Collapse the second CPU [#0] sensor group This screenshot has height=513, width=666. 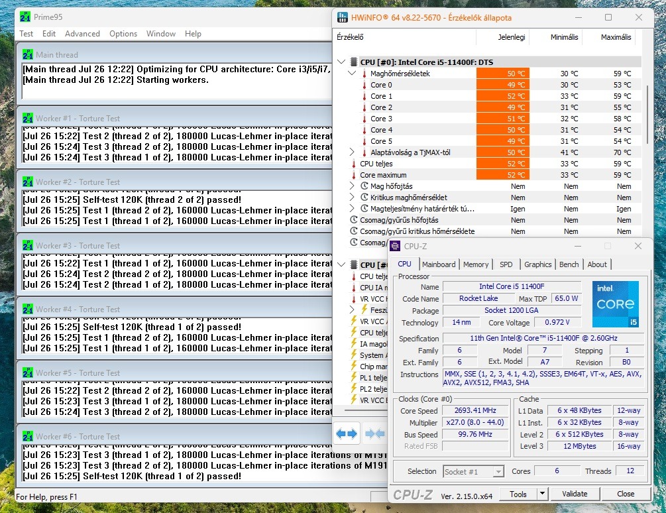[341, 264]
